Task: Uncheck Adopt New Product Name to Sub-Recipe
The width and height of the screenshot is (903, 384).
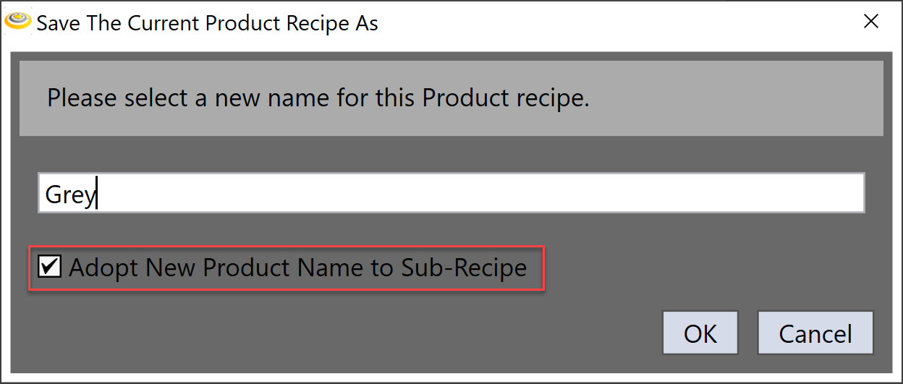Action: pos(49,266)
